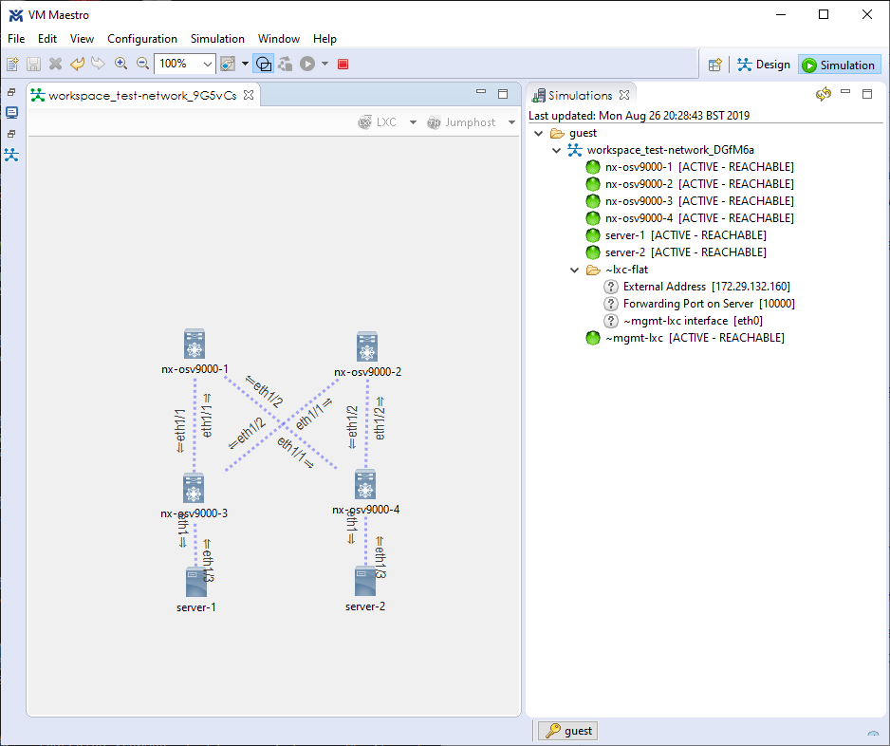Viewport: 890px width, 746px height.
Task: Click the LXC connection button
Action: tap(378, 122)
